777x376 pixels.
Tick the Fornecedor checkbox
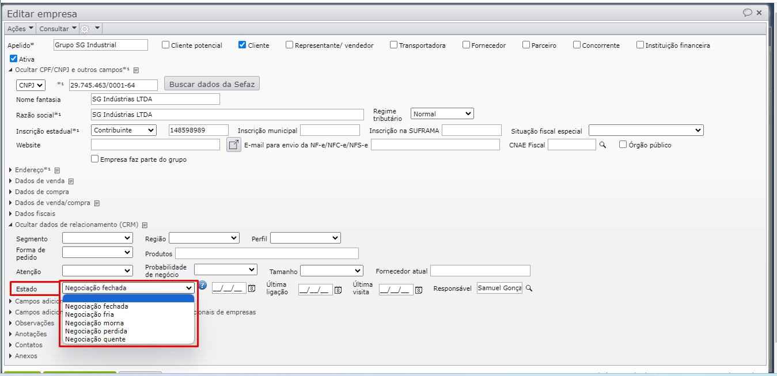(465, 44)
